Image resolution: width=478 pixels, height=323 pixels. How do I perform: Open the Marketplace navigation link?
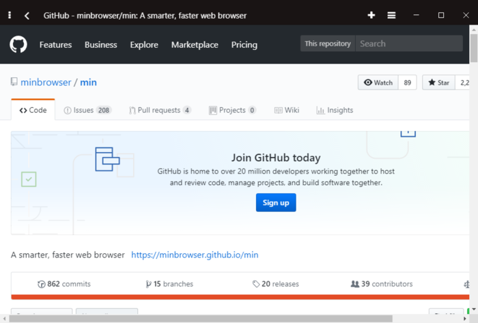click(195, 45)
